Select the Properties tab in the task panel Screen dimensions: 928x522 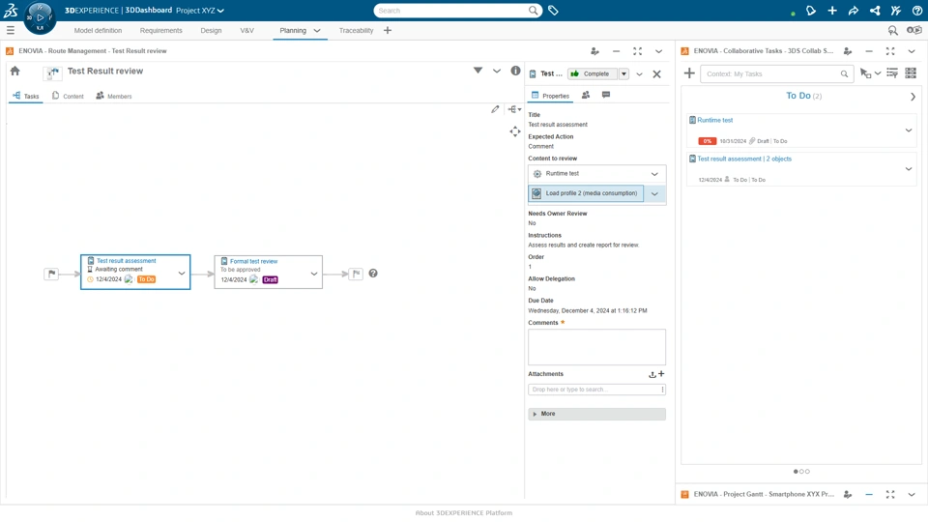click(x=550, y=96)
